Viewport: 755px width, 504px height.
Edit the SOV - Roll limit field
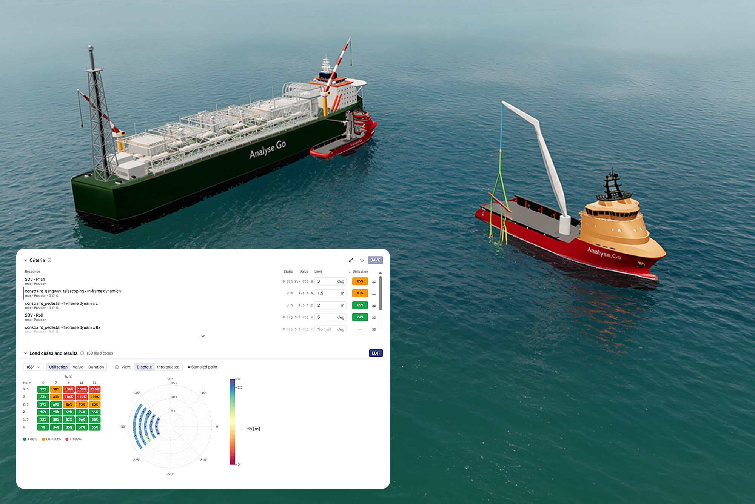click(x=330, y=317)
